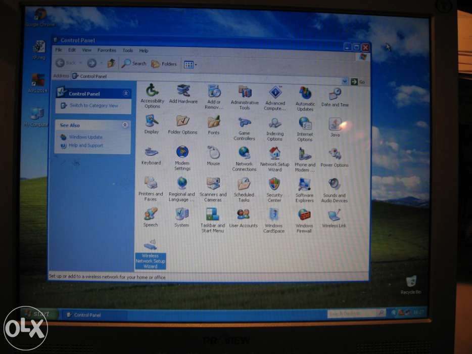472x354 pixels.
Task: Open the Java control panel
Action: pos(335,127)
